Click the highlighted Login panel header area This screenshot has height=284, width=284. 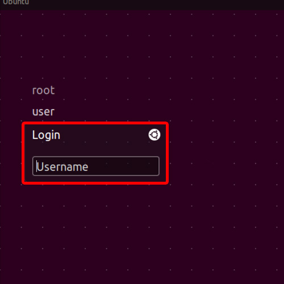(x=95, y=135)
